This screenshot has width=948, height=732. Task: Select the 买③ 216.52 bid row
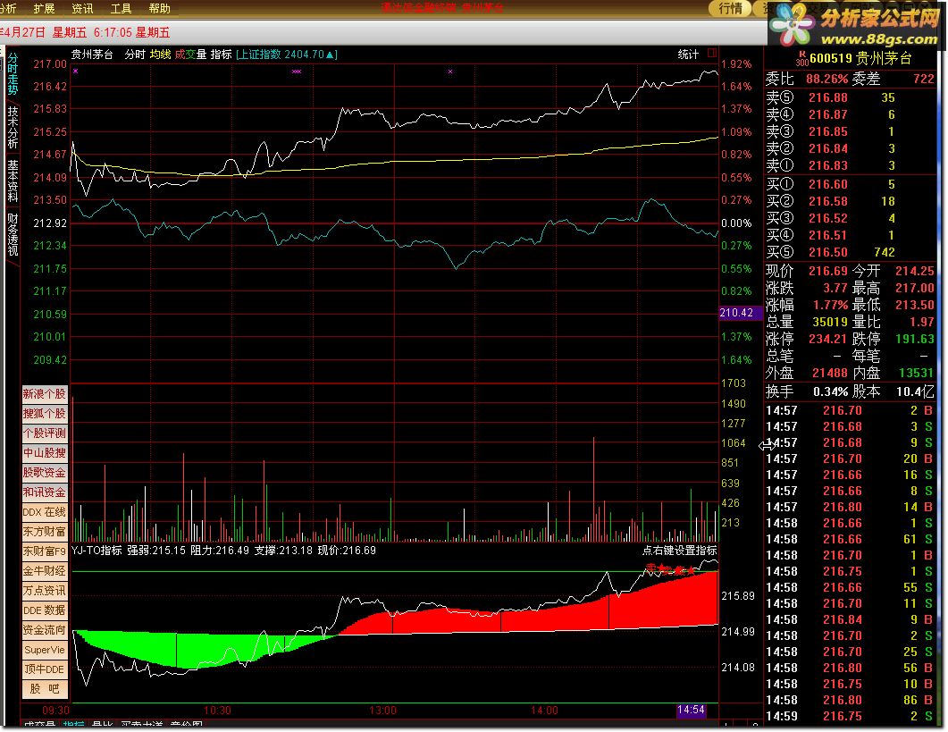[x=850, y=218]
